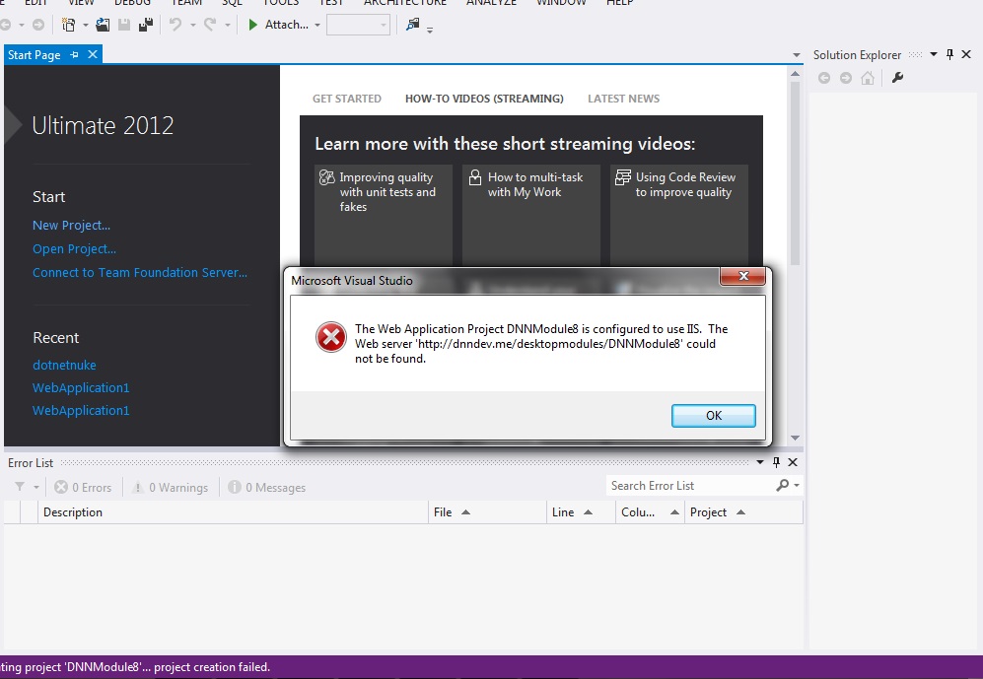The height and width of the screenshot is (679, 983).
Task: Open the Navigate Backward dropdown arrow
Action: point(22,25)
